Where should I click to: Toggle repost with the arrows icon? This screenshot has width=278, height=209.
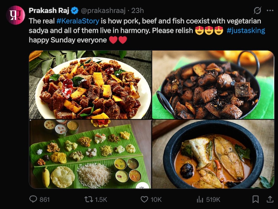click(x=89, y=199)
